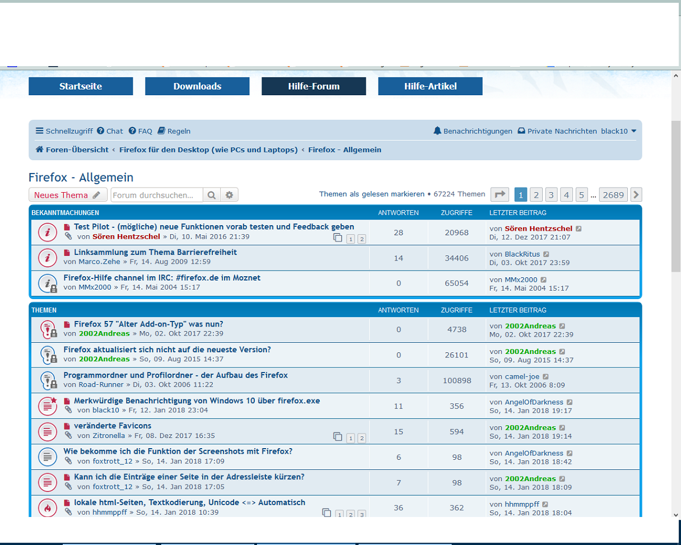Image resolution: width=681 pixels, height=545 pixels.
Task: Click the jump-to-page arrow icon
Action: (500, 194)
